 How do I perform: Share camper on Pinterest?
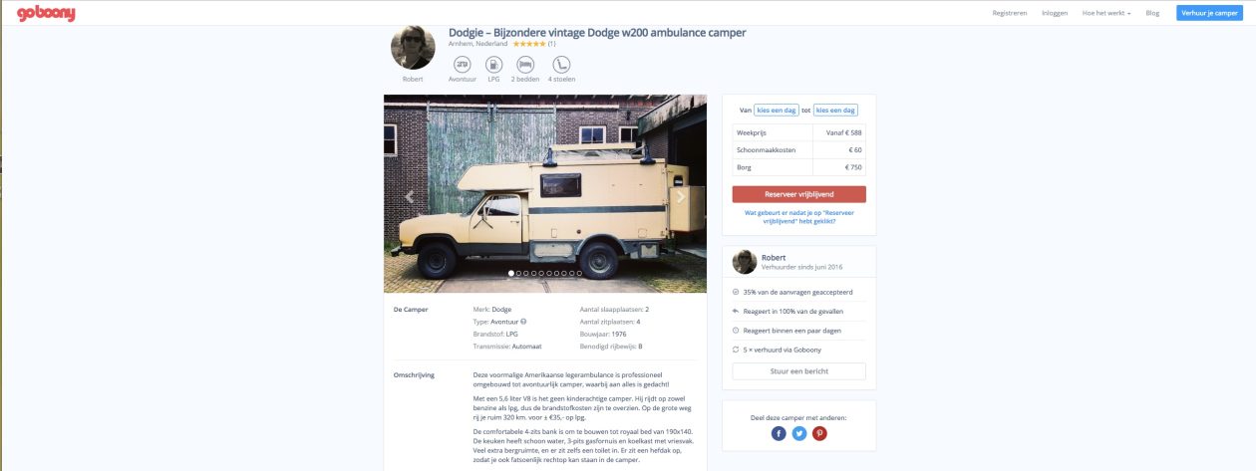819,433
